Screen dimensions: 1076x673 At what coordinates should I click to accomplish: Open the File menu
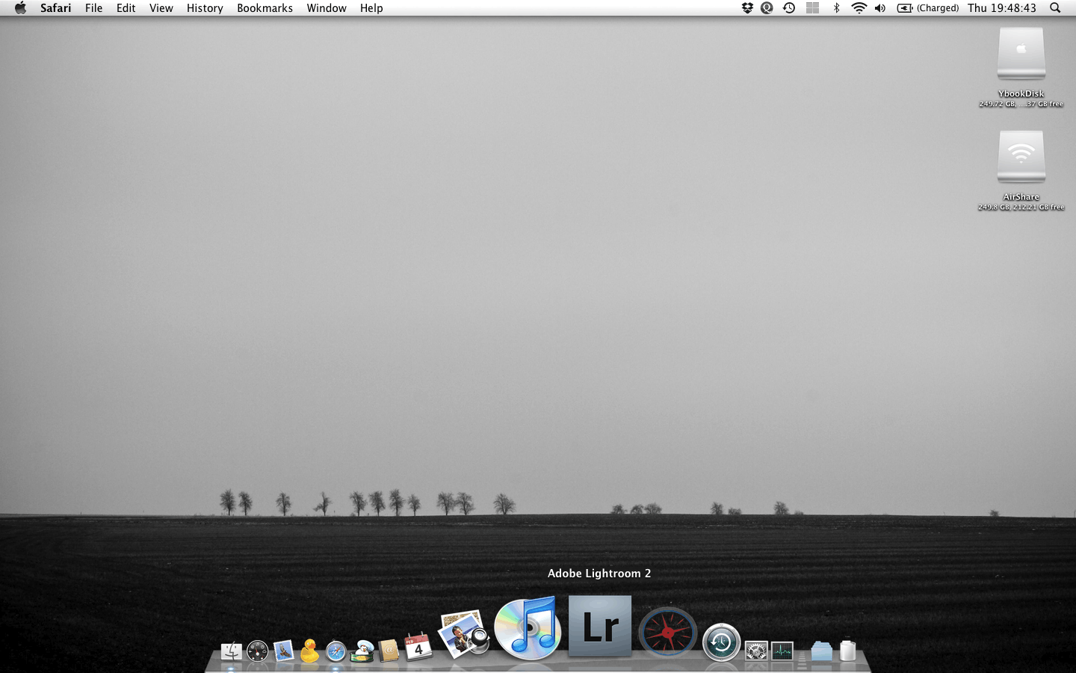click(94, 8)
